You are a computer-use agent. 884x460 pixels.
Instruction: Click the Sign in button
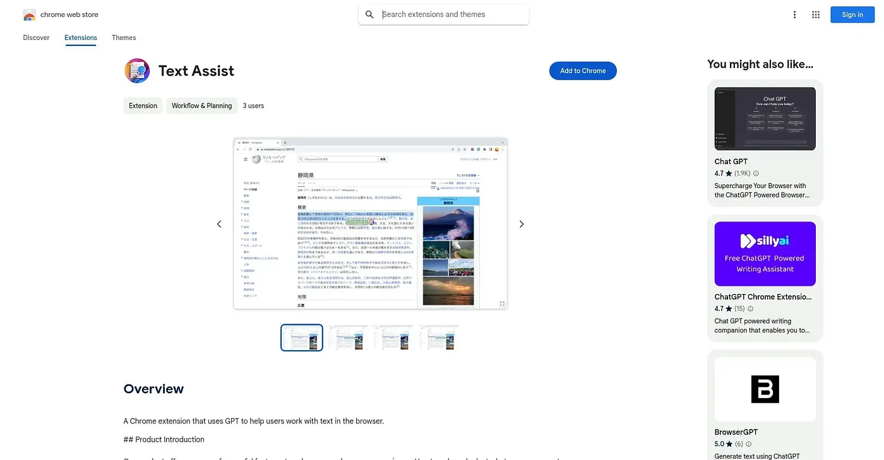pyautogui.click(x=852, y=15)
